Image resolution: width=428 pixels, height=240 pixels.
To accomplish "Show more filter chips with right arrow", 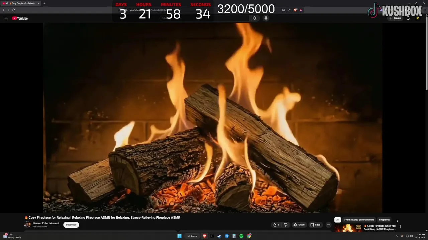I will (x=397, y=220).
